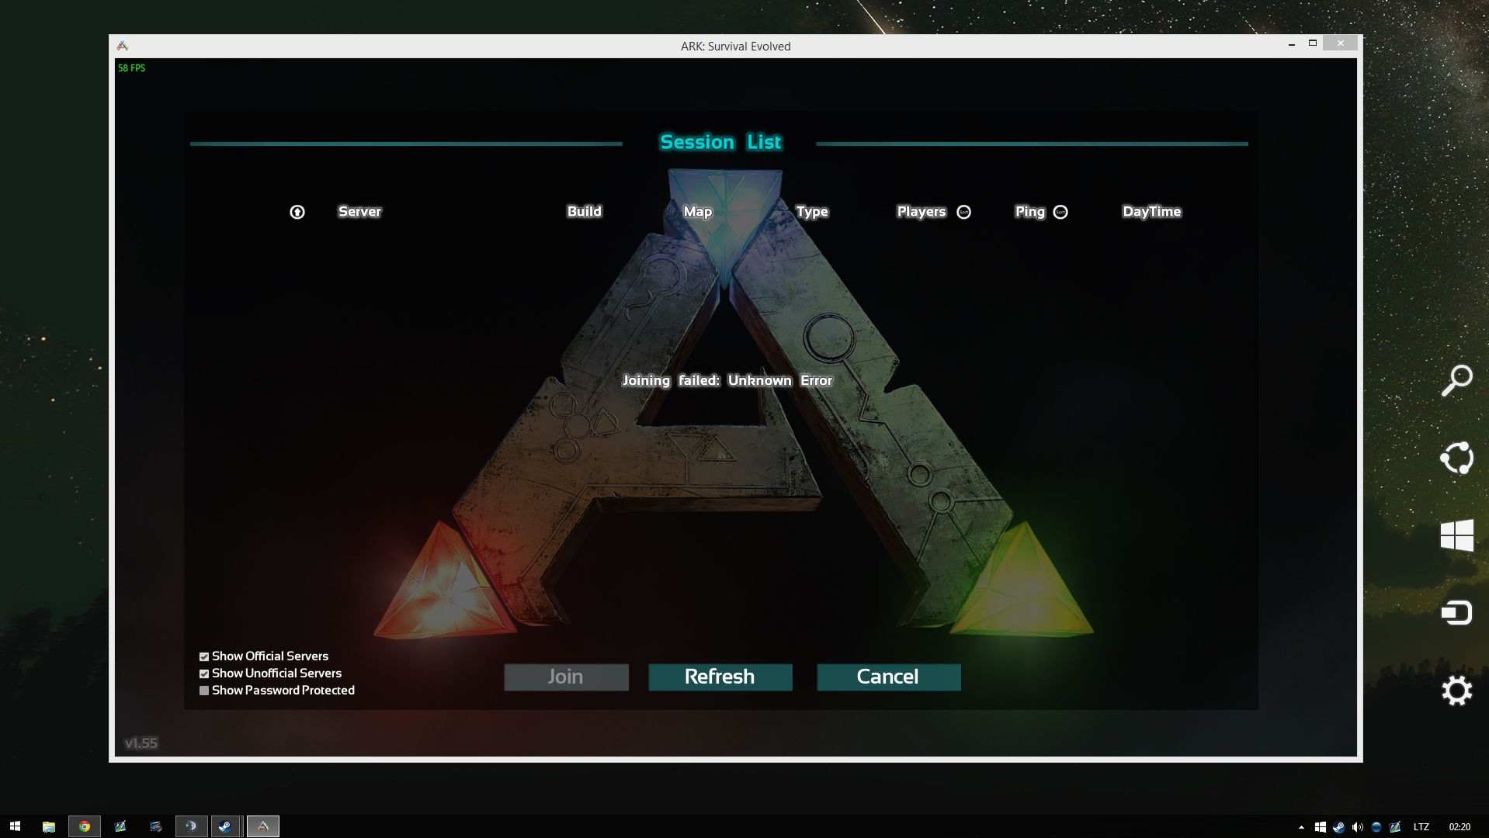This screenshot has width=1489, height=838.
Task: Select the ARK game taskbar button
Action: point(263,826)
